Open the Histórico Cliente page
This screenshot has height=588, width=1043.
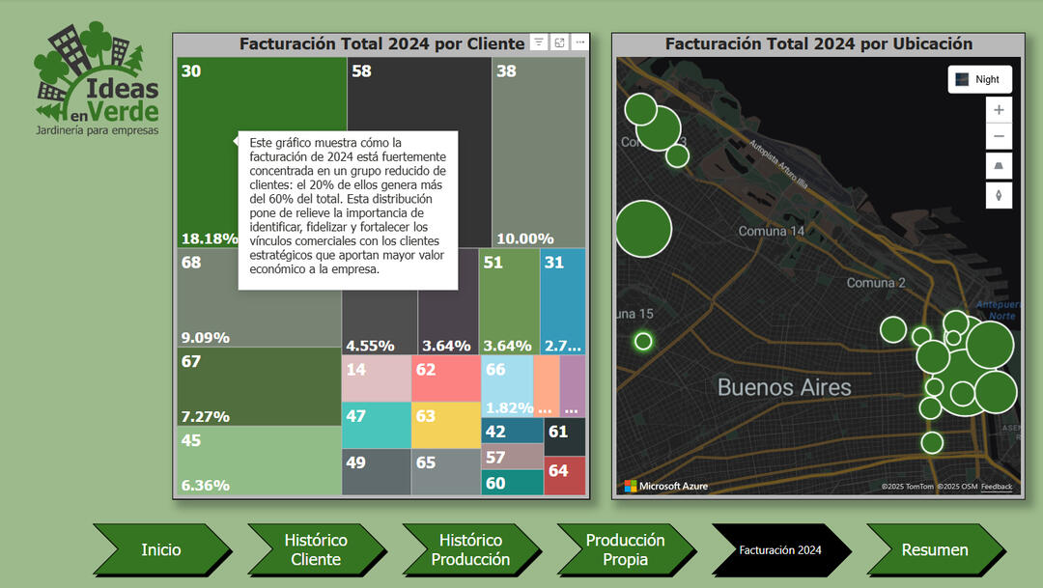(315, 549)
